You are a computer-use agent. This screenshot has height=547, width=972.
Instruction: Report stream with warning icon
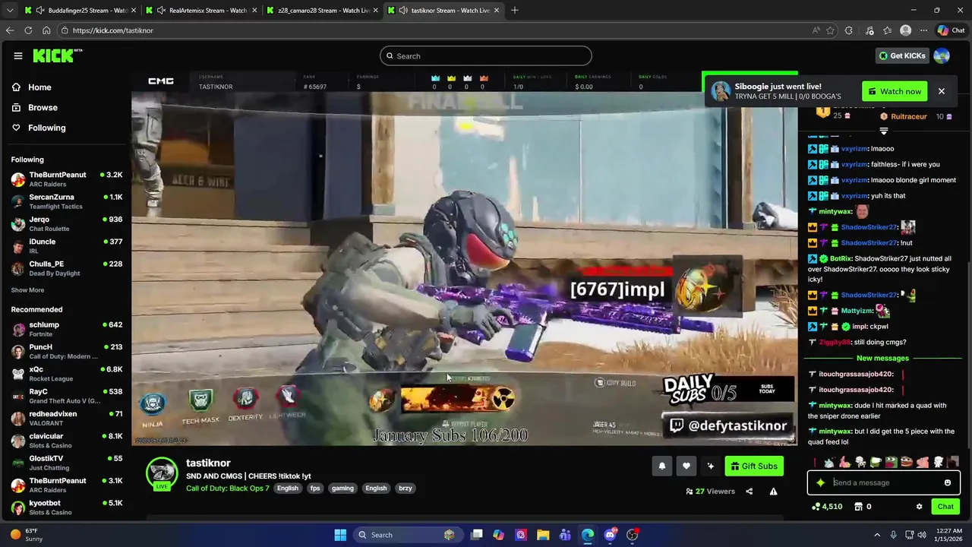coord(773,492)
